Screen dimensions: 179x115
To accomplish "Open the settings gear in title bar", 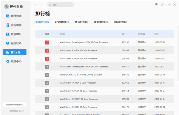I will (x=162, y=5).
